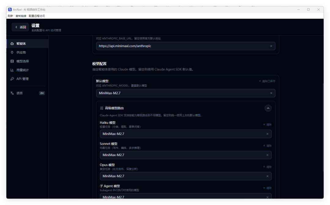
Task: Go back with the 返回 button
Action: [20, 27]
